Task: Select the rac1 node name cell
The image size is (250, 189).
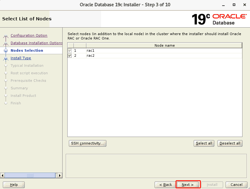Action: click(x=164, y=51)
